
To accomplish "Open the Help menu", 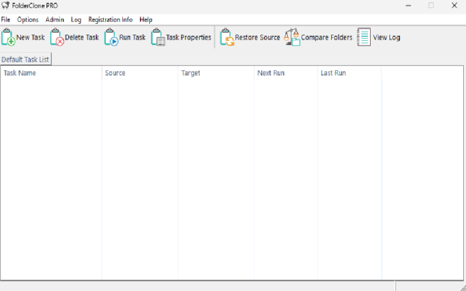I will click(146, 20).
